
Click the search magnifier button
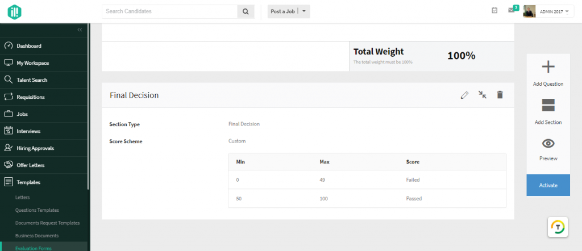246,11
